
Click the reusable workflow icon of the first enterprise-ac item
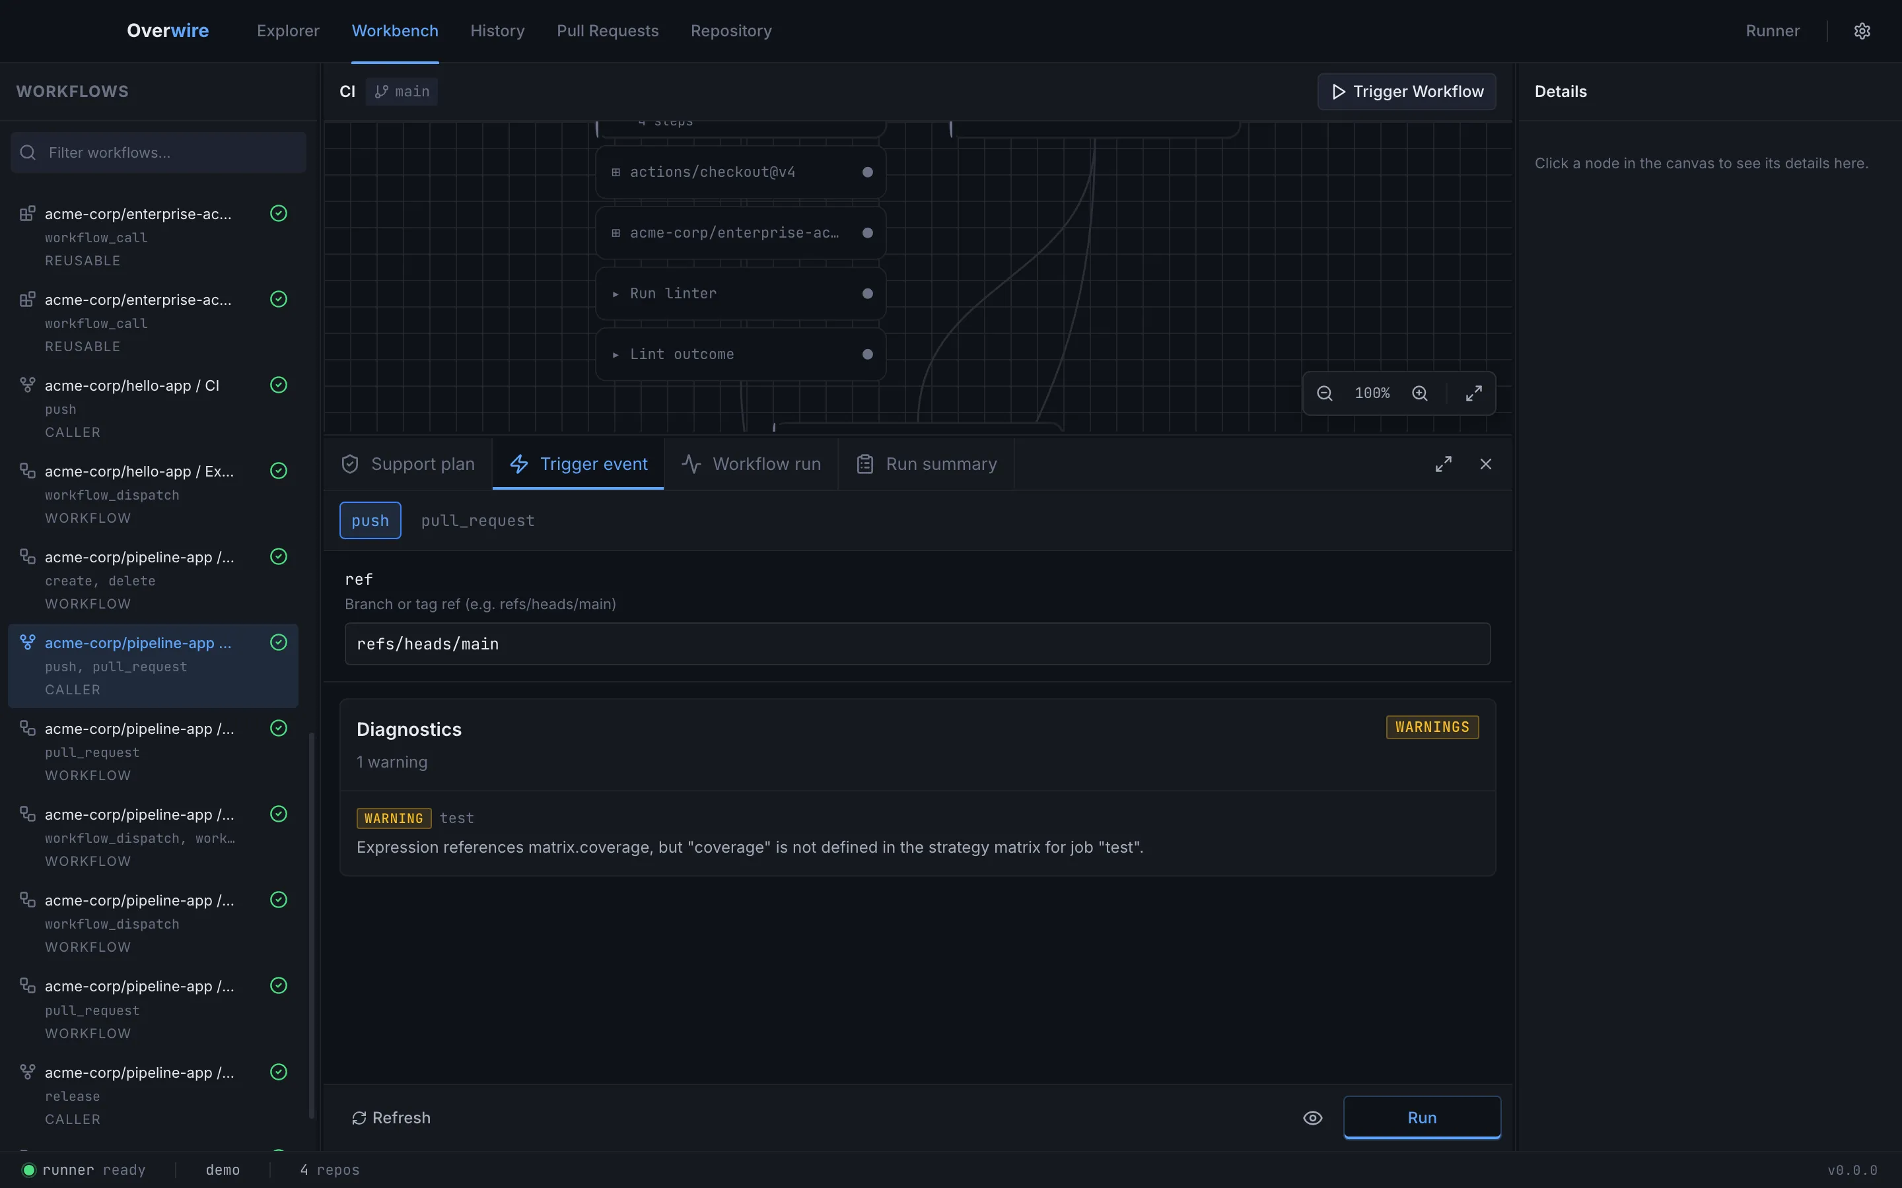pyautogui.click(x=28, y=214)
